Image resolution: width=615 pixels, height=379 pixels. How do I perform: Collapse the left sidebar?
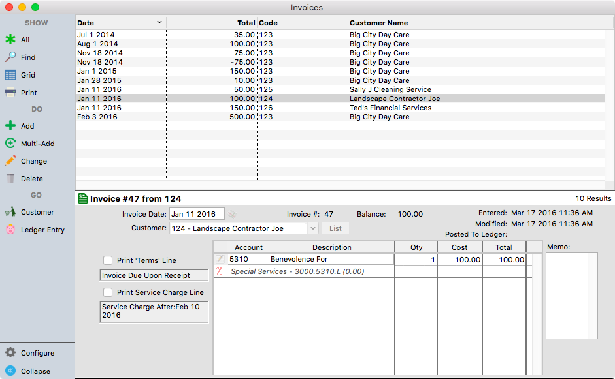click(x=10, y=371)
